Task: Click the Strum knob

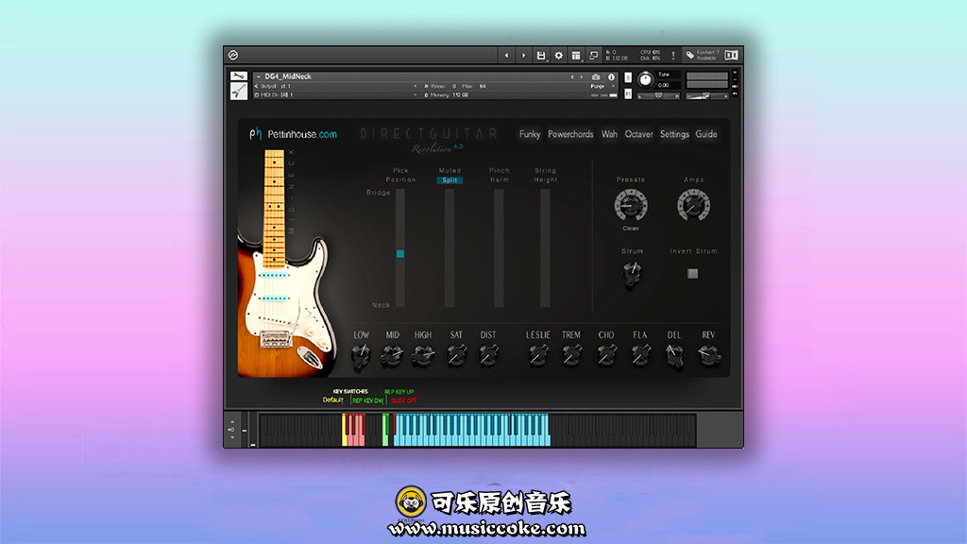Action: pos(632,273)
